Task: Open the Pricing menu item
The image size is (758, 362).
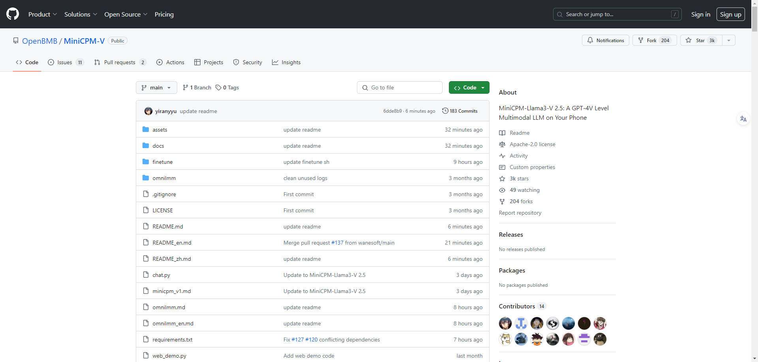Action: (x=164, y=14)
